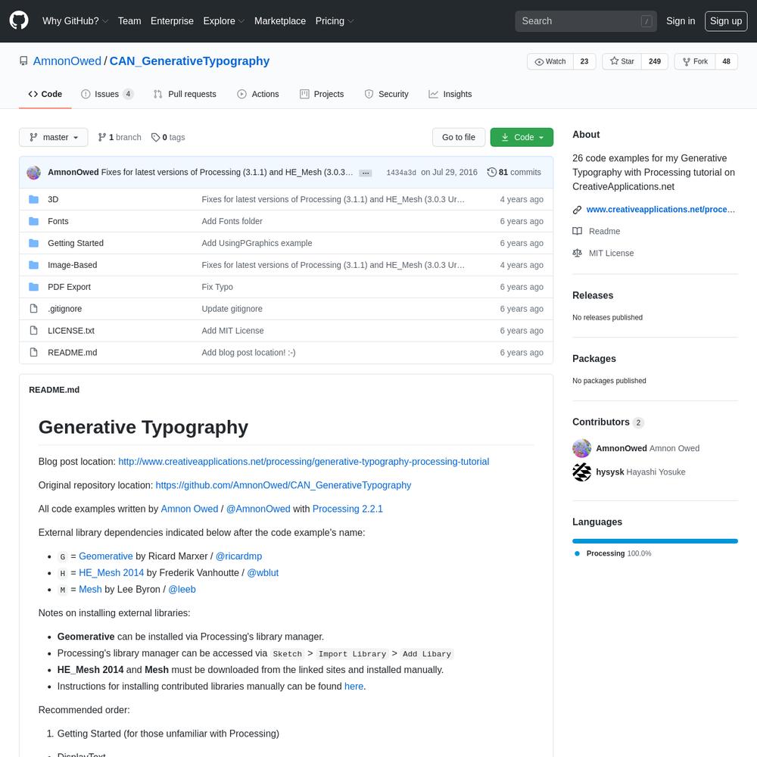The width and height of the screenshot is (757, 757).
Task: Open the AmnonOwed owner link in title
Action: [67, 61]
